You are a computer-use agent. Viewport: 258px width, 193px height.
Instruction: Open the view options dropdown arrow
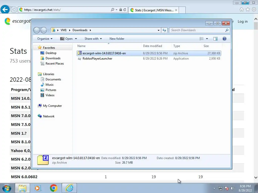tap(207, 39)
